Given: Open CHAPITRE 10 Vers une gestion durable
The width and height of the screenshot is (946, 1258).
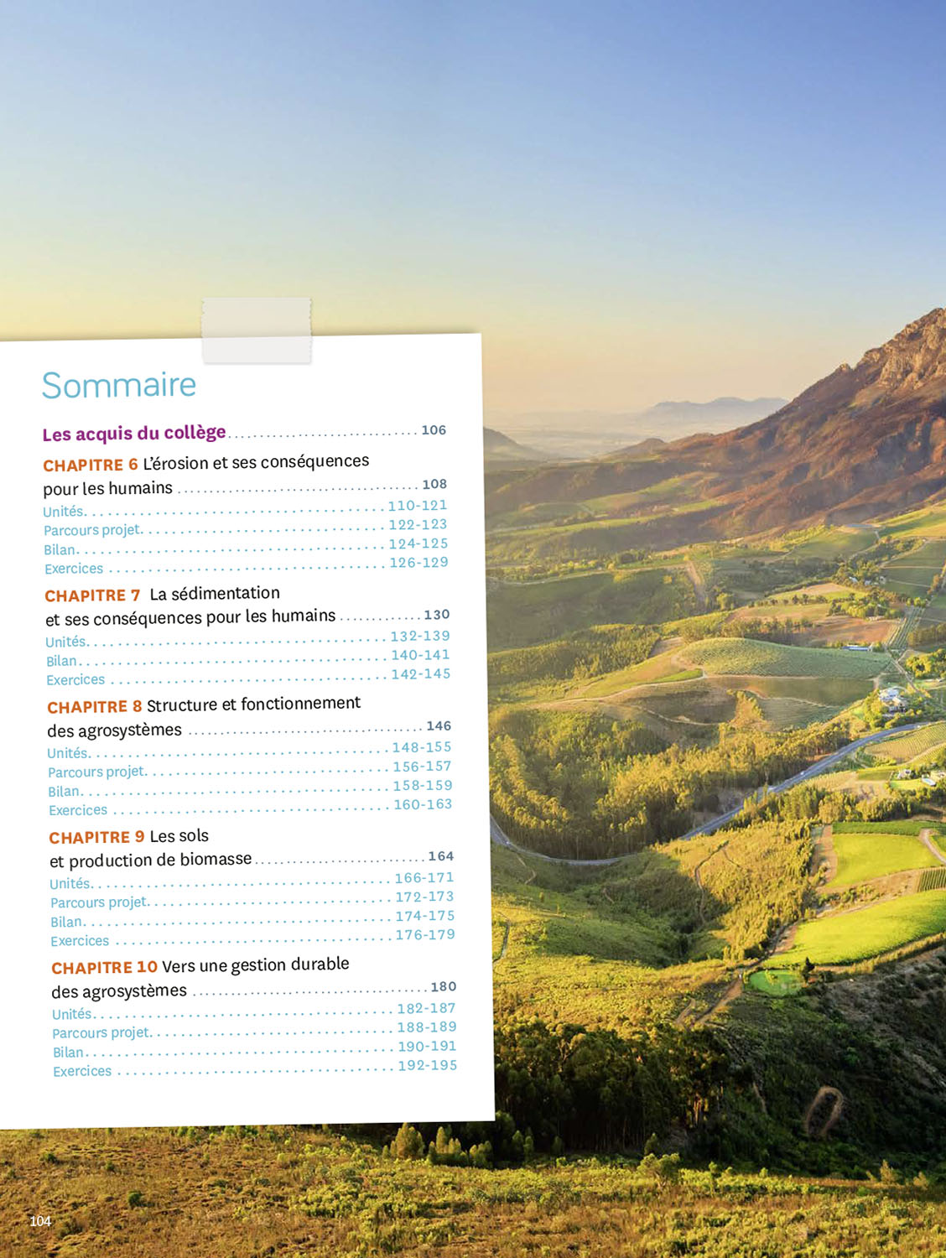Looking at the screenshot, I should coord(200,966).
